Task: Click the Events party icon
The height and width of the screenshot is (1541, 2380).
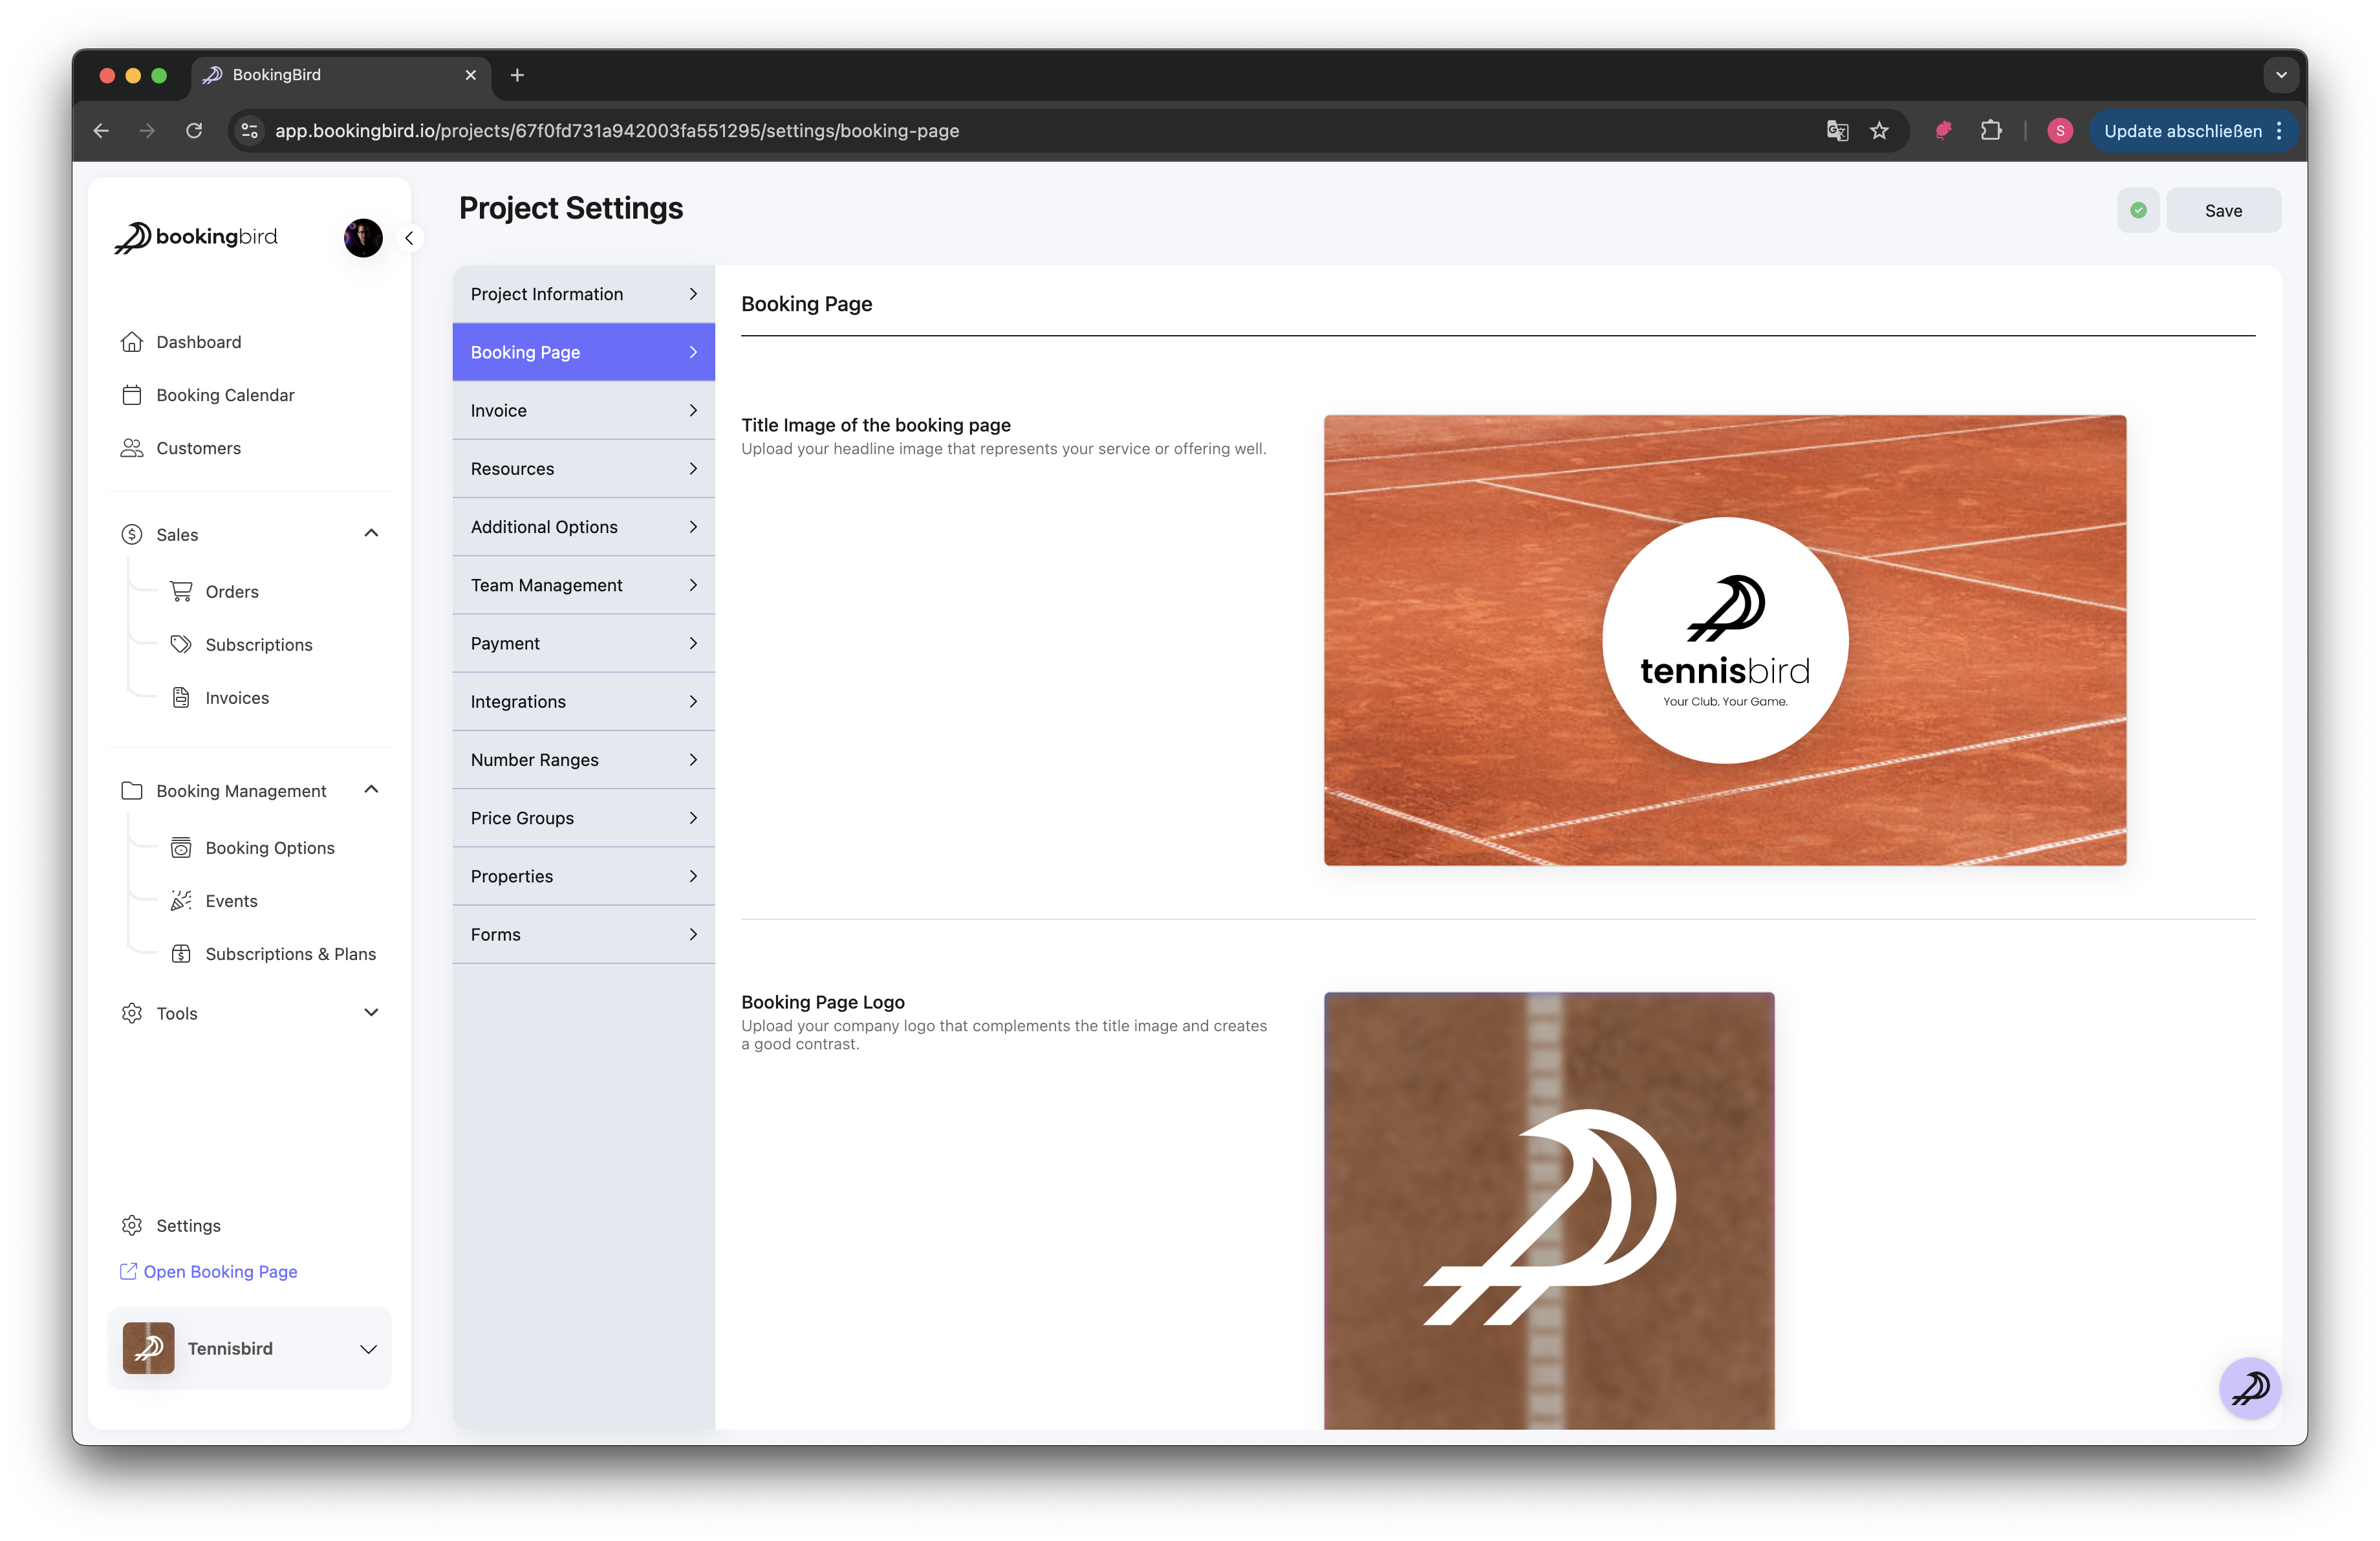Action: pyautogui.click(x=181, y=900)
